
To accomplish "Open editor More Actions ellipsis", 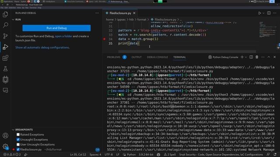I will click(x=275, y=13).
